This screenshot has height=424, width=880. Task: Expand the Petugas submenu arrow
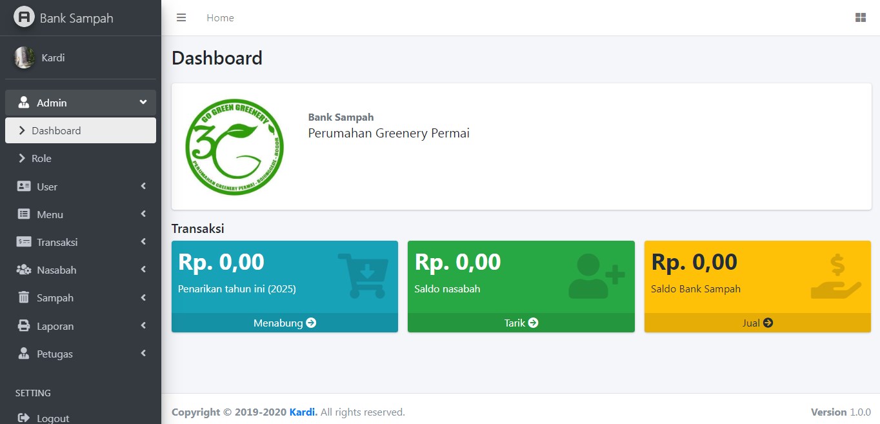[x=143, y=354]
